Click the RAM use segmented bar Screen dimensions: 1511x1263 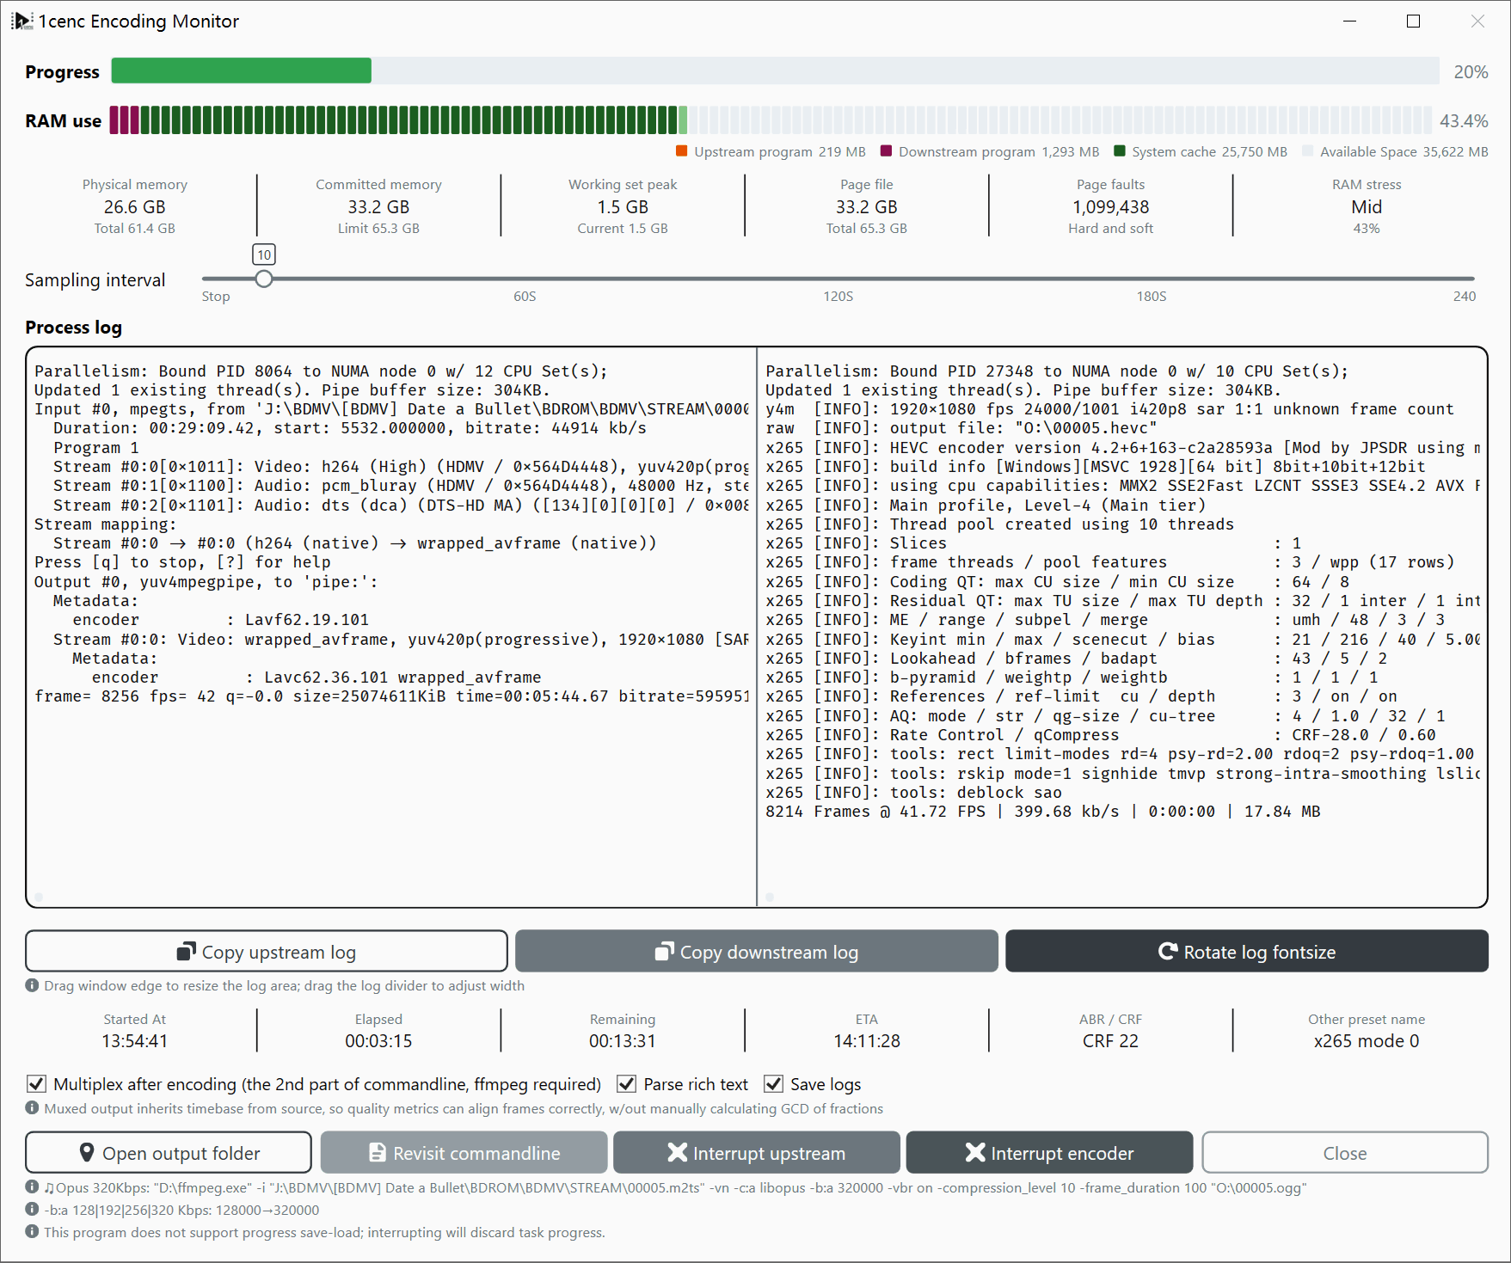point(771,120)
